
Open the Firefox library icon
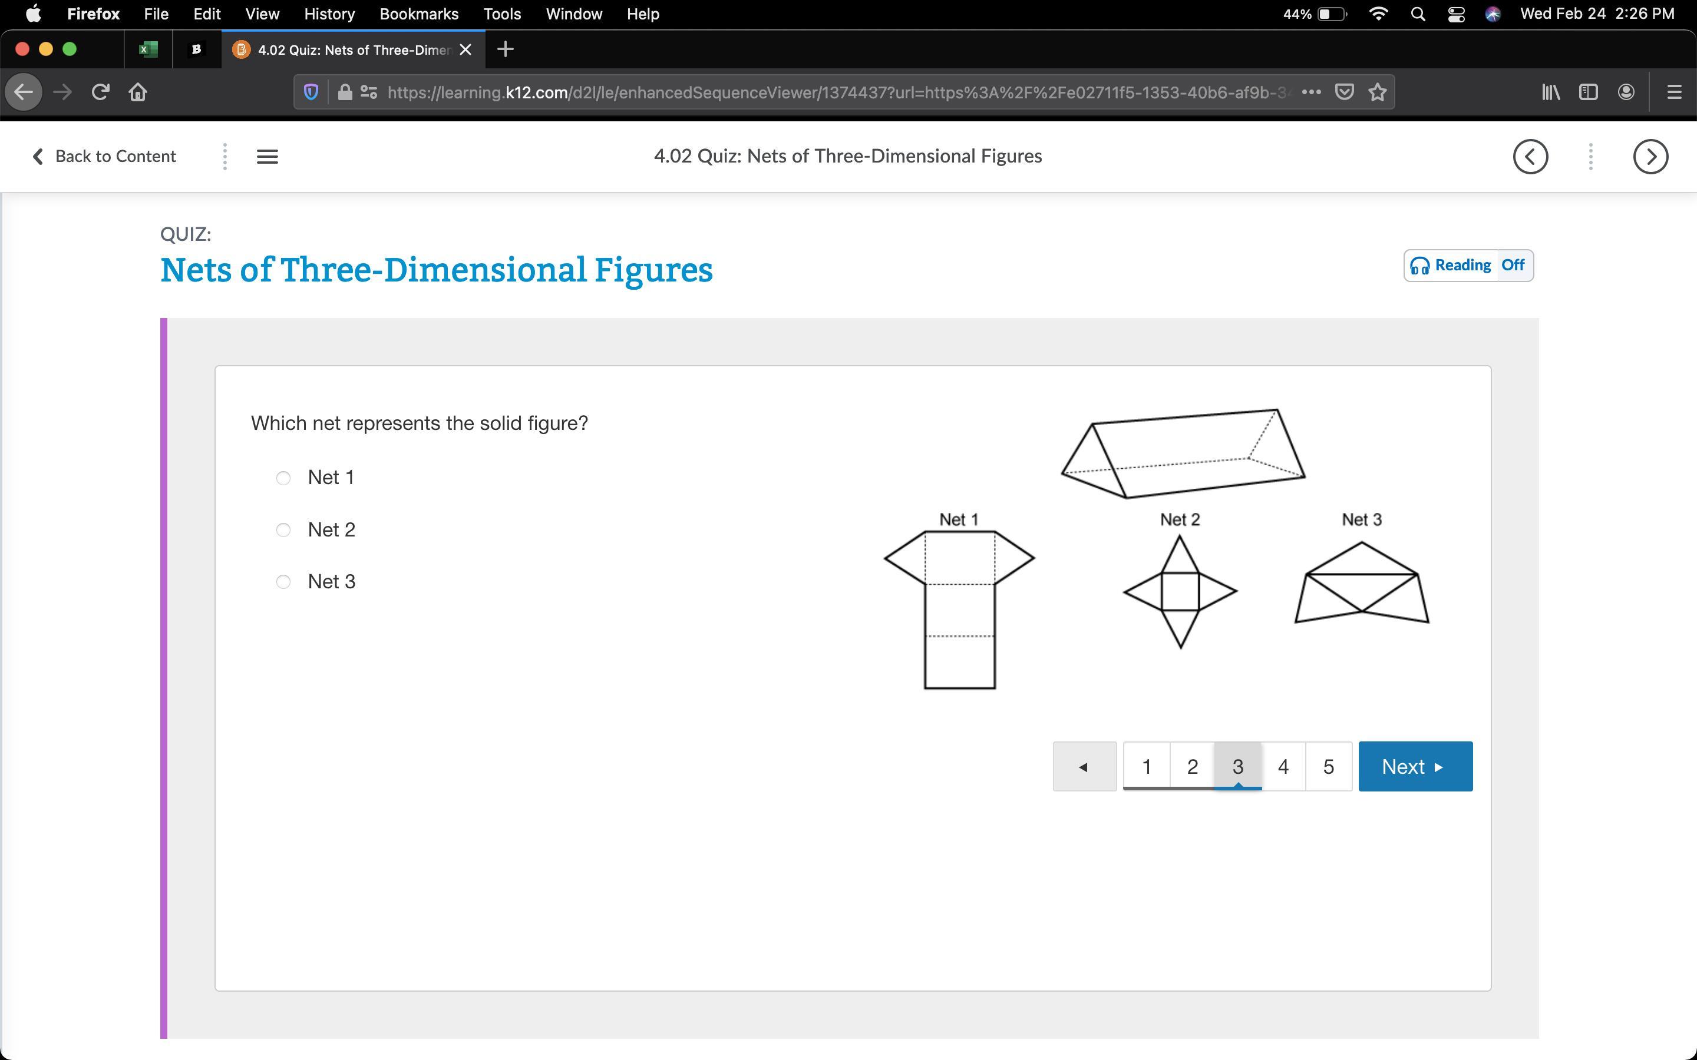(x=1550, y=92)
